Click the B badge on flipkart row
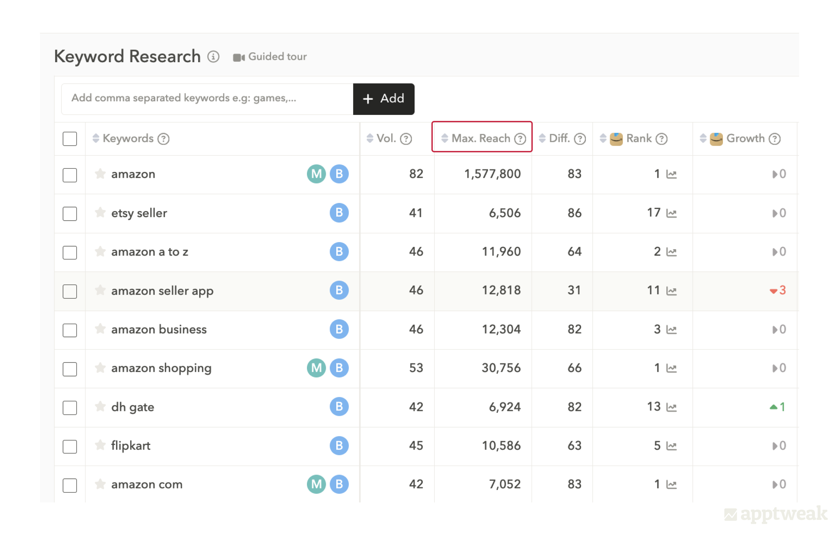The image size is (839, 536). (x=339, y=446)
